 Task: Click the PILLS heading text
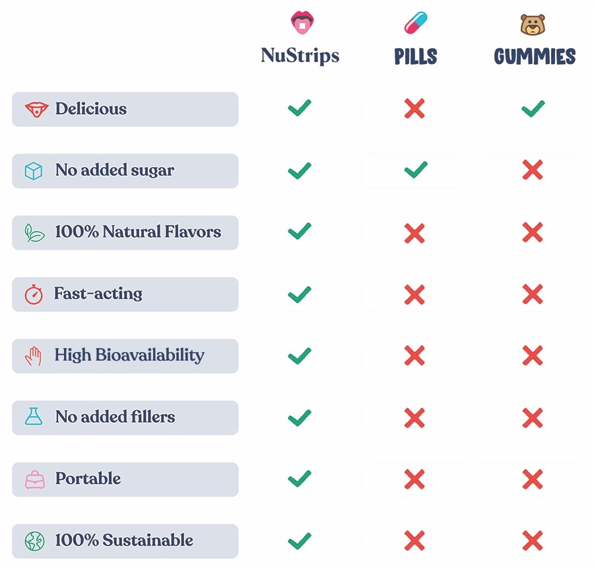416,57
